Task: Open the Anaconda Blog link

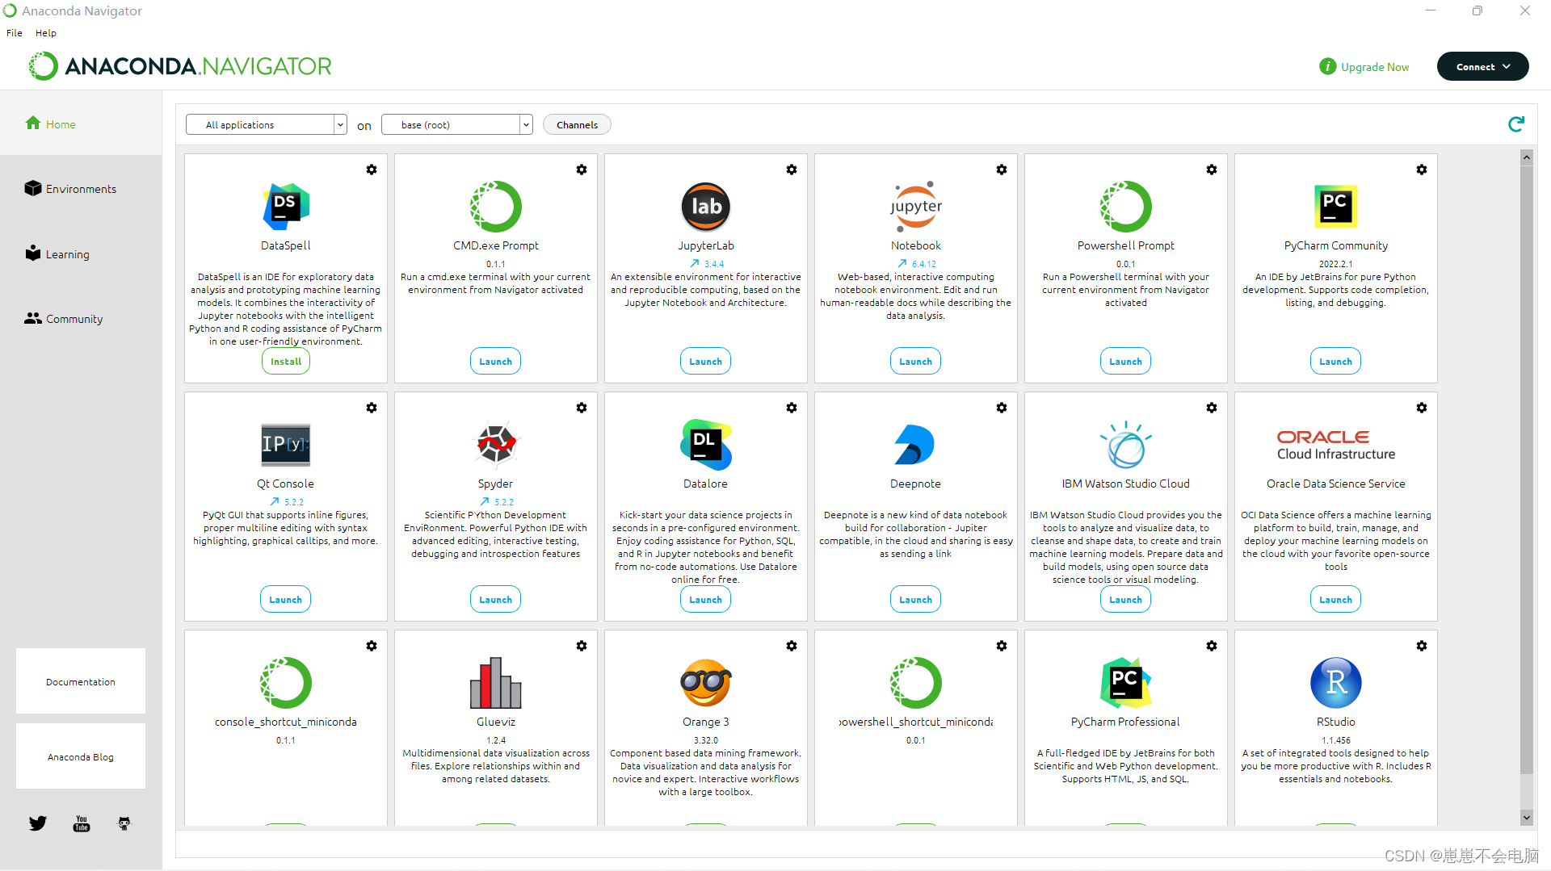Action: pos(81,756)
